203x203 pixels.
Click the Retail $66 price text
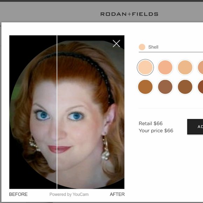(x=150, y=124)
